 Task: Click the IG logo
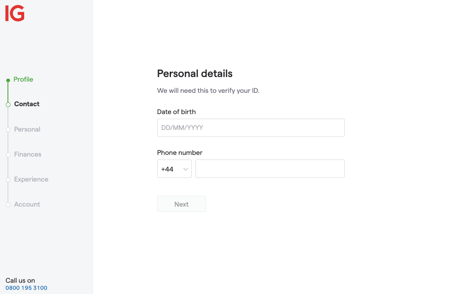click(x=15, y=13)
